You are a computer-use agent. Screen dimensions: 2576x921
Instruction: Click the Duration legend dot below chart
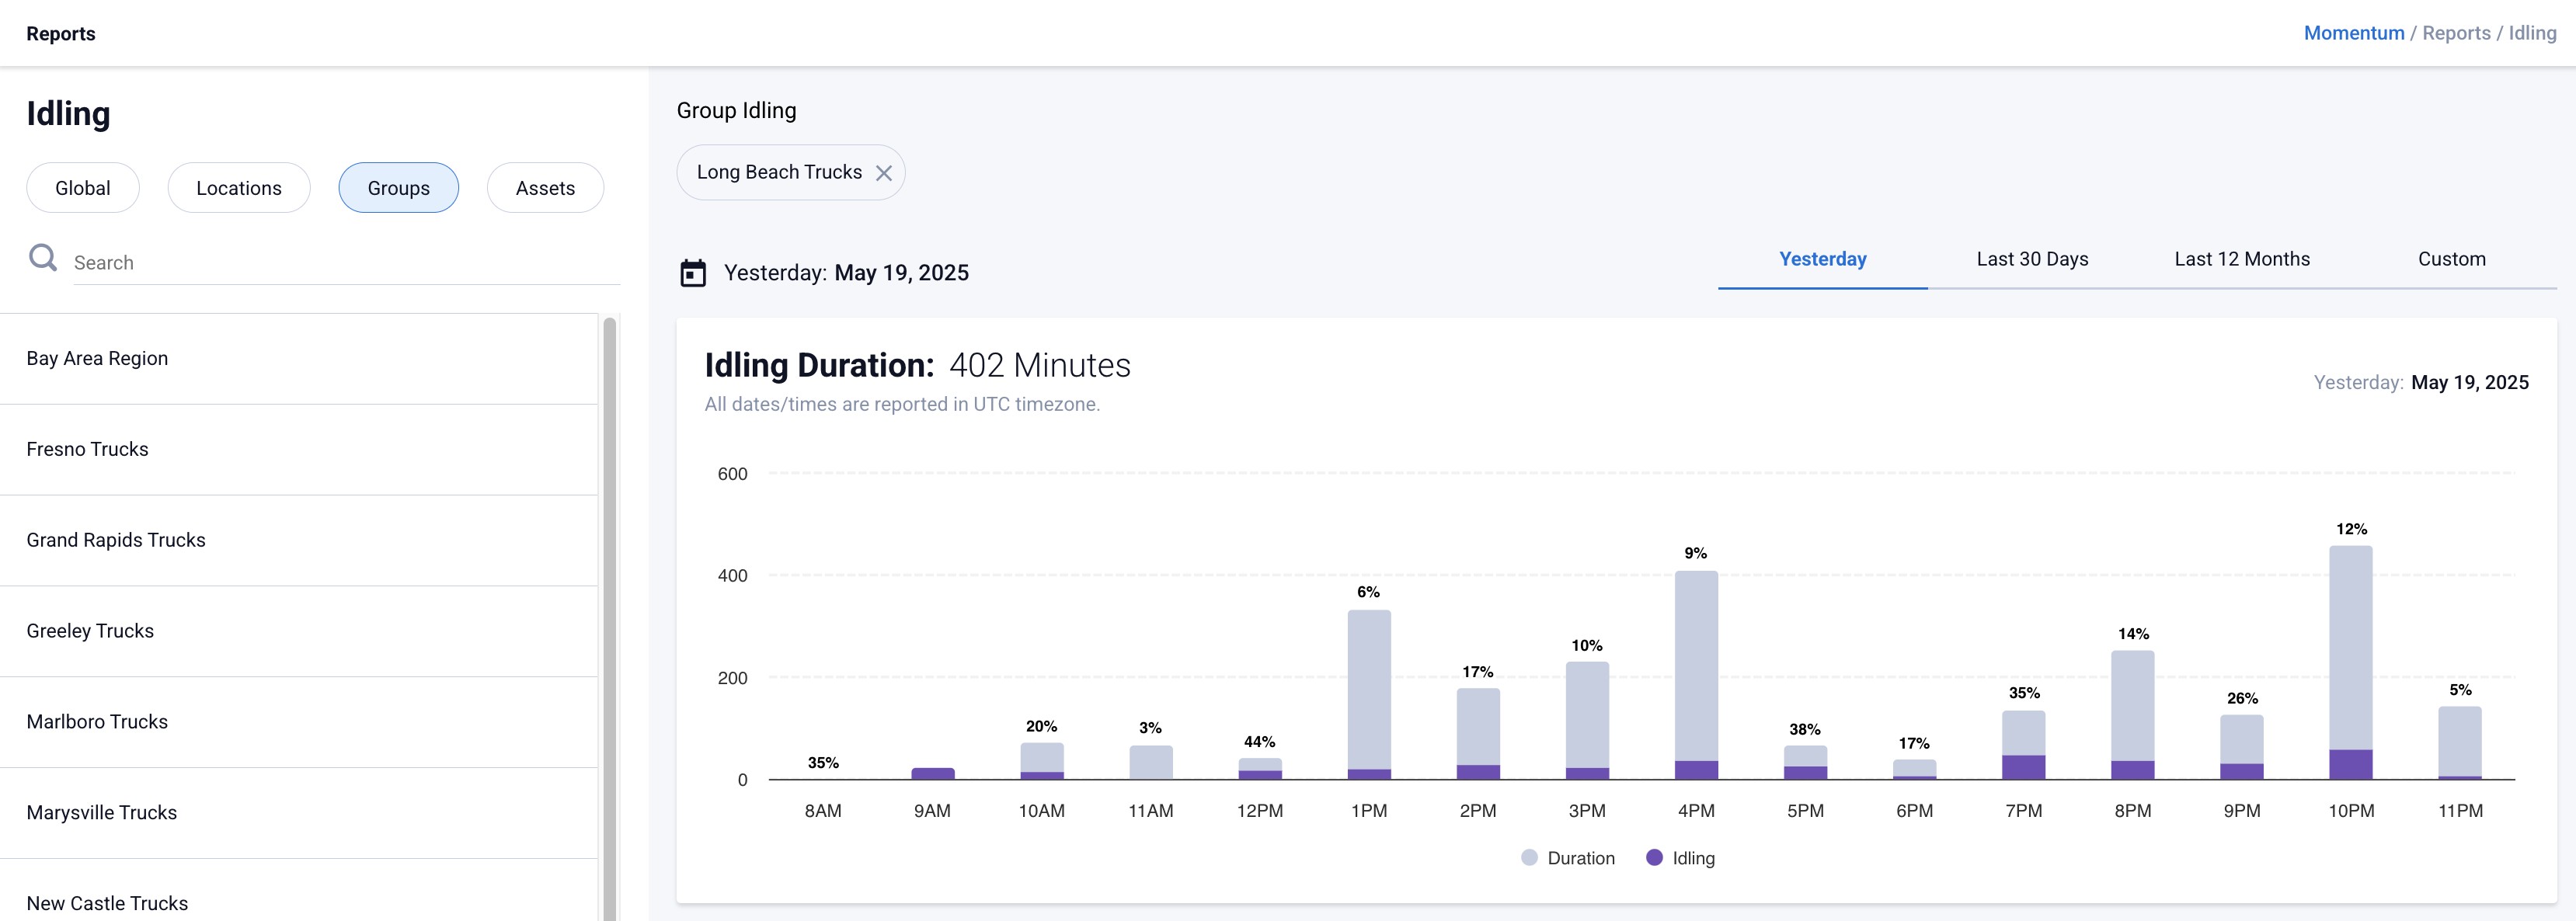point(1530,857)
